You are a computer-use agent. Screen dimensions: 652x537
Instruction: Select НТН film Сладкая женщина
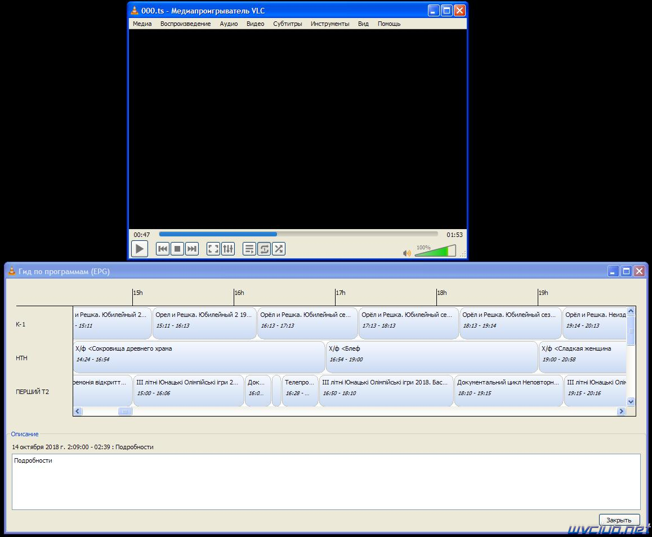(583, 357)
